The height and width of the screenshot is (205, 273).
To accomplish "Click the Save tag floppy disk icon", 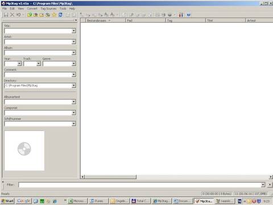I will (6, 15).
